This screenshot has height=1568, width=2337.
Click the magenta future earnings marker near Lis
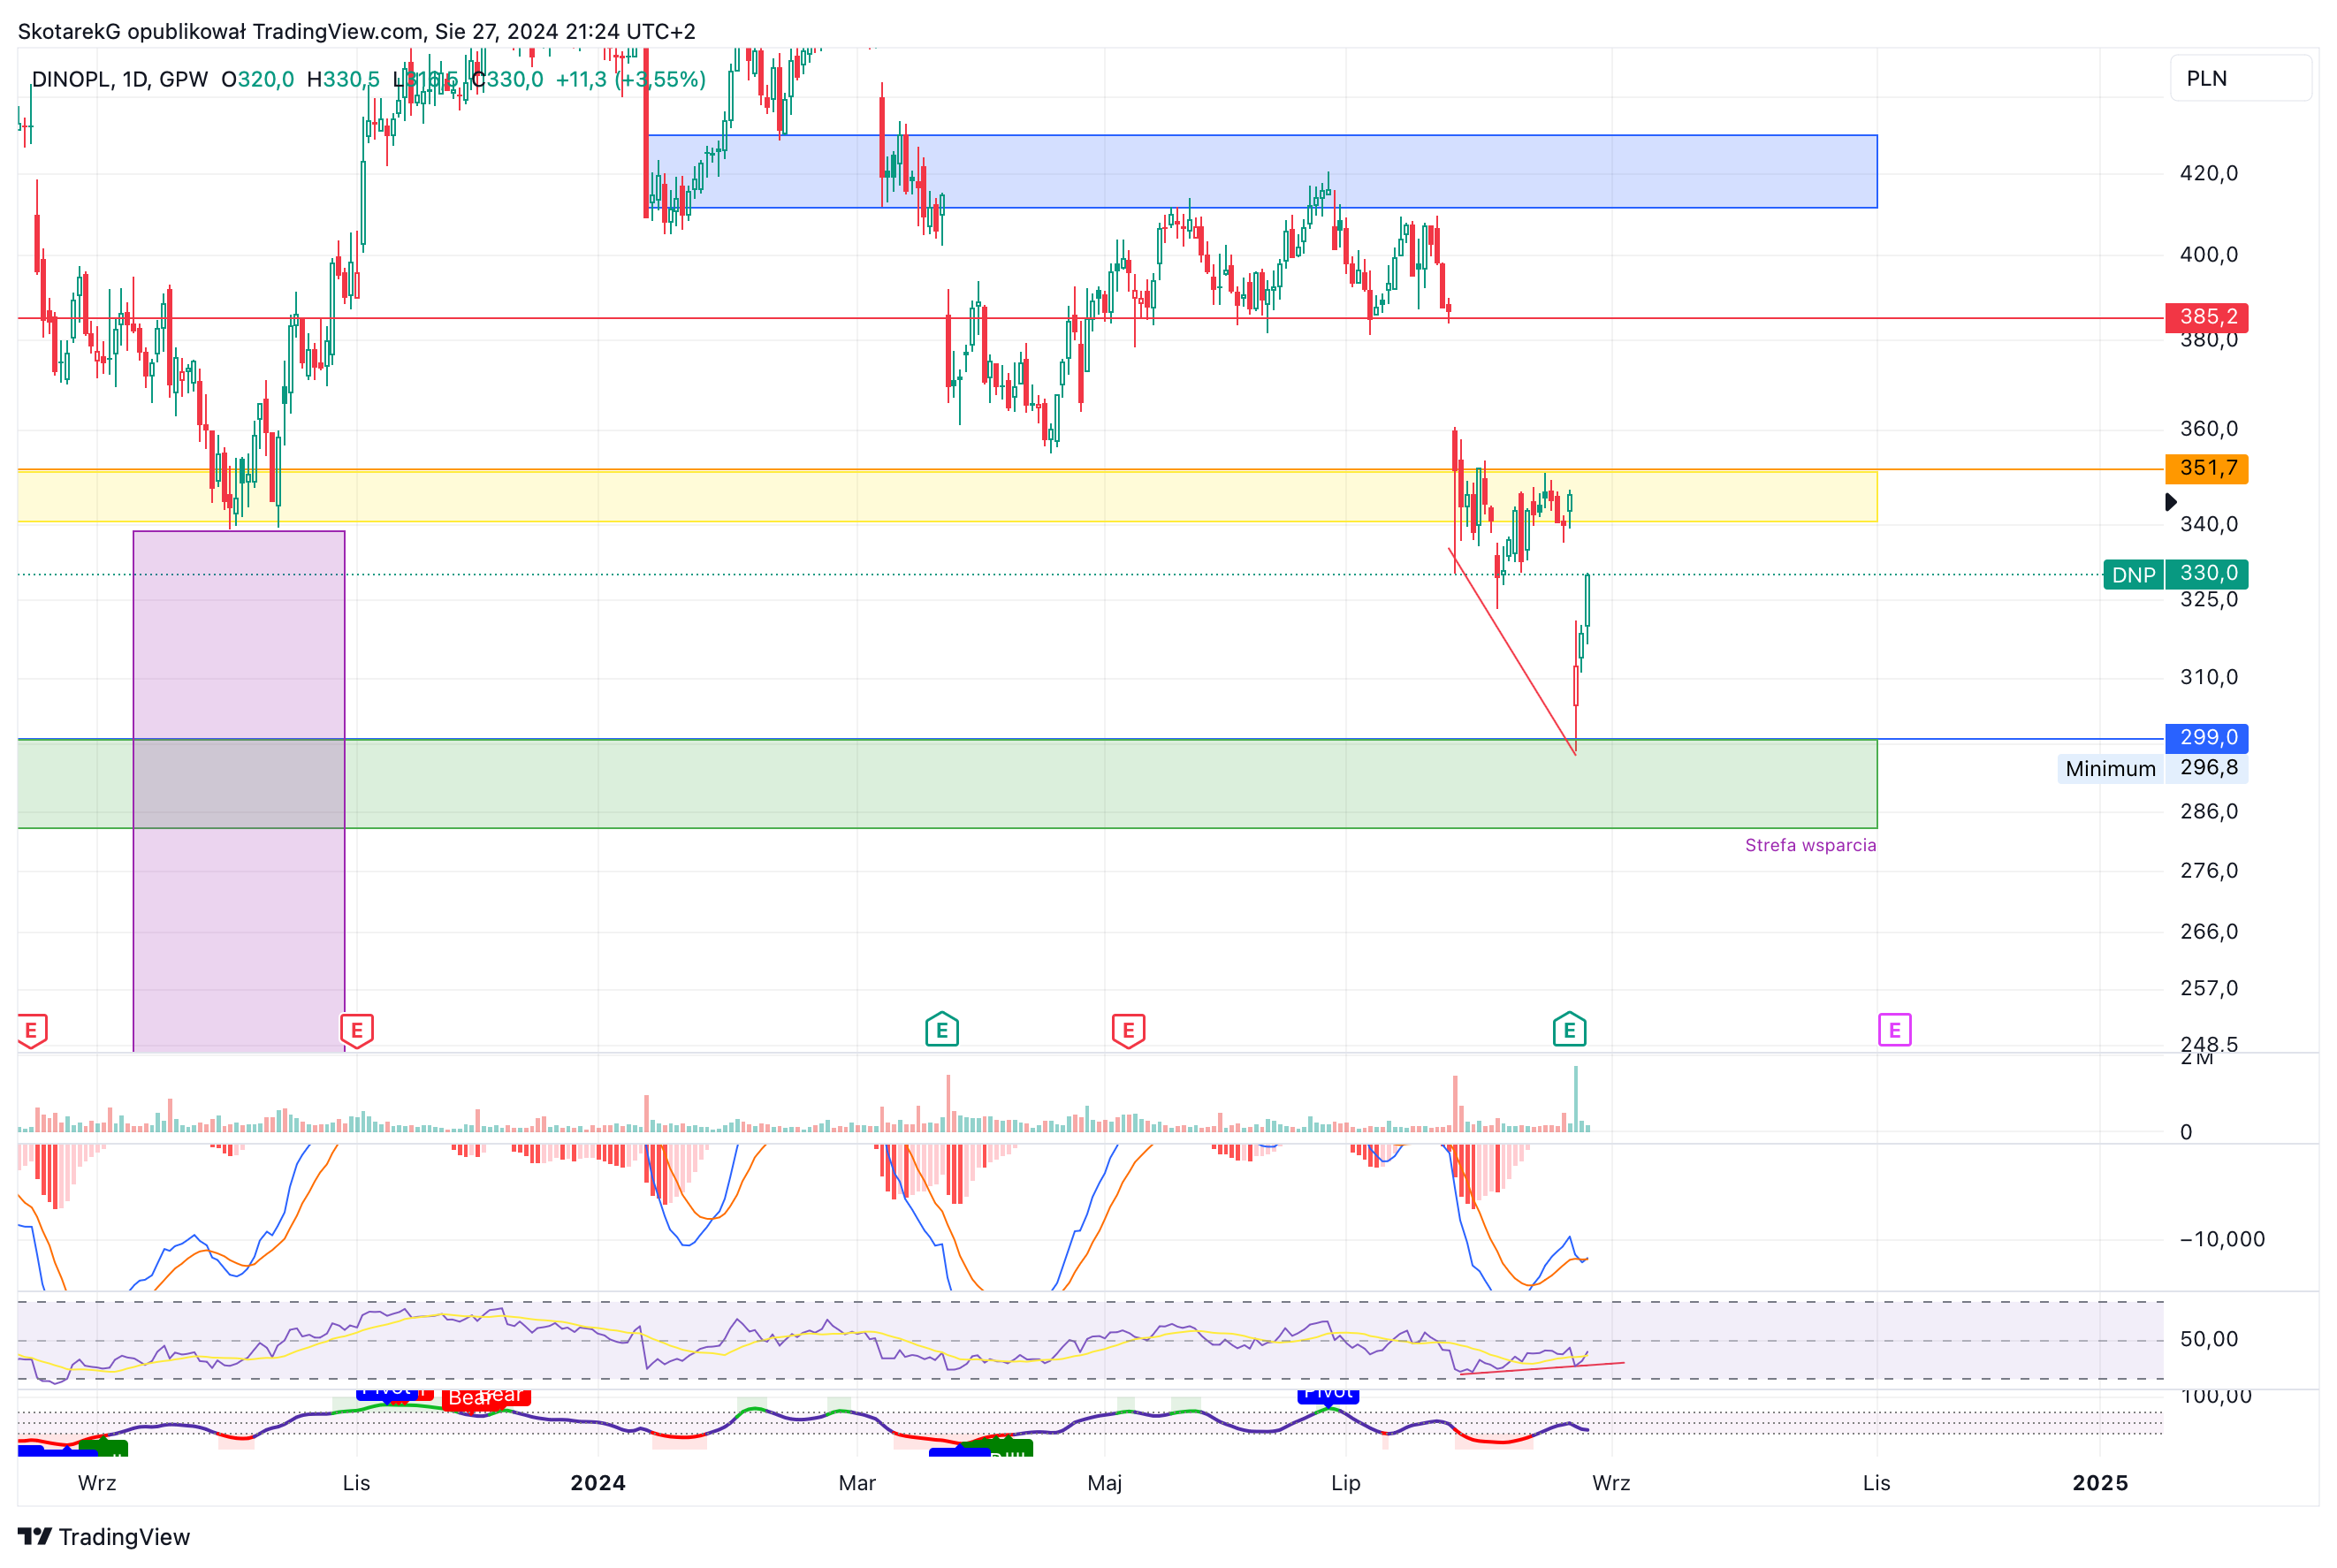[1894, 1030]
